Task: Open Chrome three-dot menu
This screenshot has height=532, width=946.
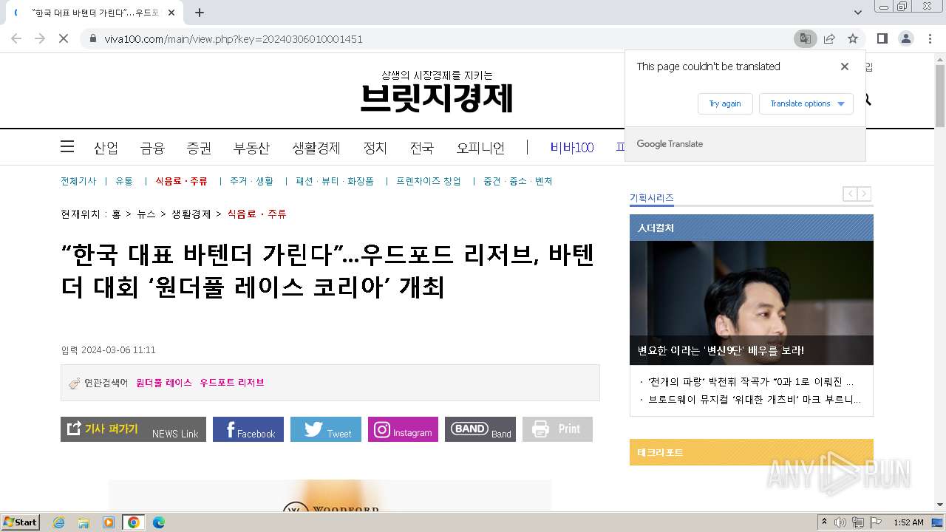Action: tap(930, 38)
